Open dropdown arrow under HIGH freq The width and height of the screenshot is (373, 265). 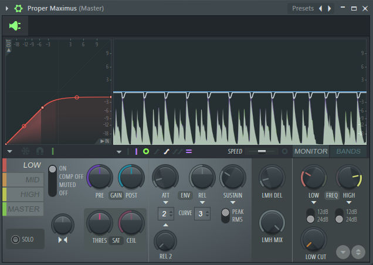(x=349, y=203)
